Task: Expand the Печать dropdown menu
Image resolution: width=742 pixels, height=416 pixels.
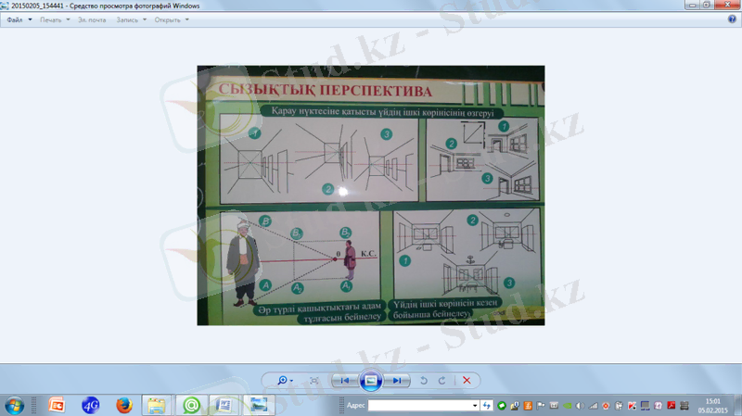Action: (55, 19)
